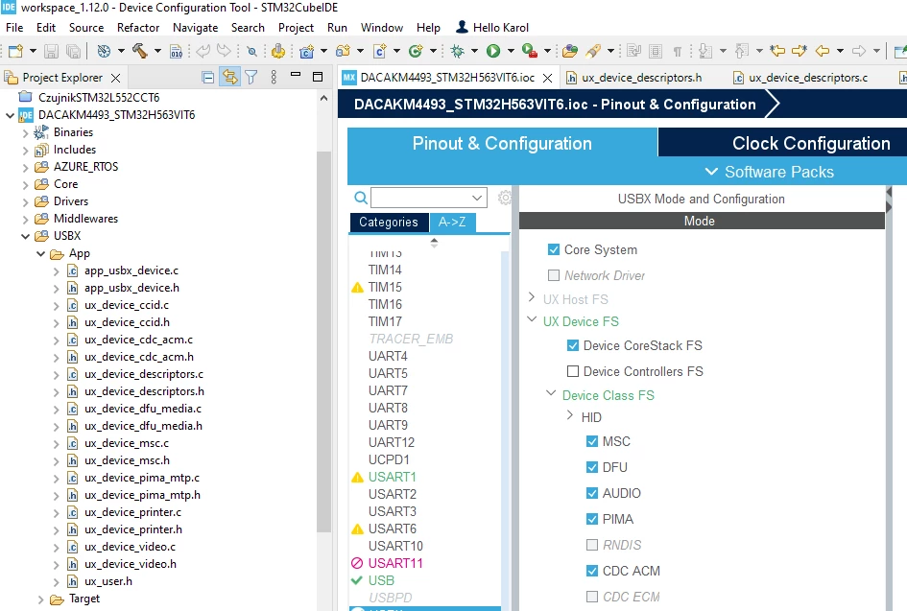This screenshot has height=611, width=907.
Task: Click the build configuration gauge icon
Action: tap(104, 51)
